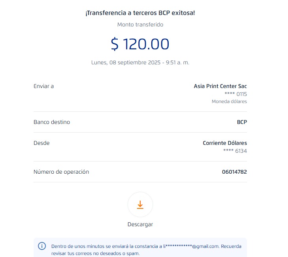Click the Número de operación label
This screenshot has height=257, width=288.
click(x=61, y=172)
